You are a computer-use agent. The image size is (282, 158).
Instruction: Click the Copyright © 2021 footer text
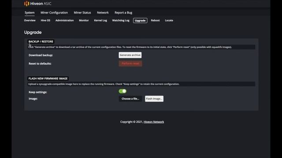pos(131,122)
